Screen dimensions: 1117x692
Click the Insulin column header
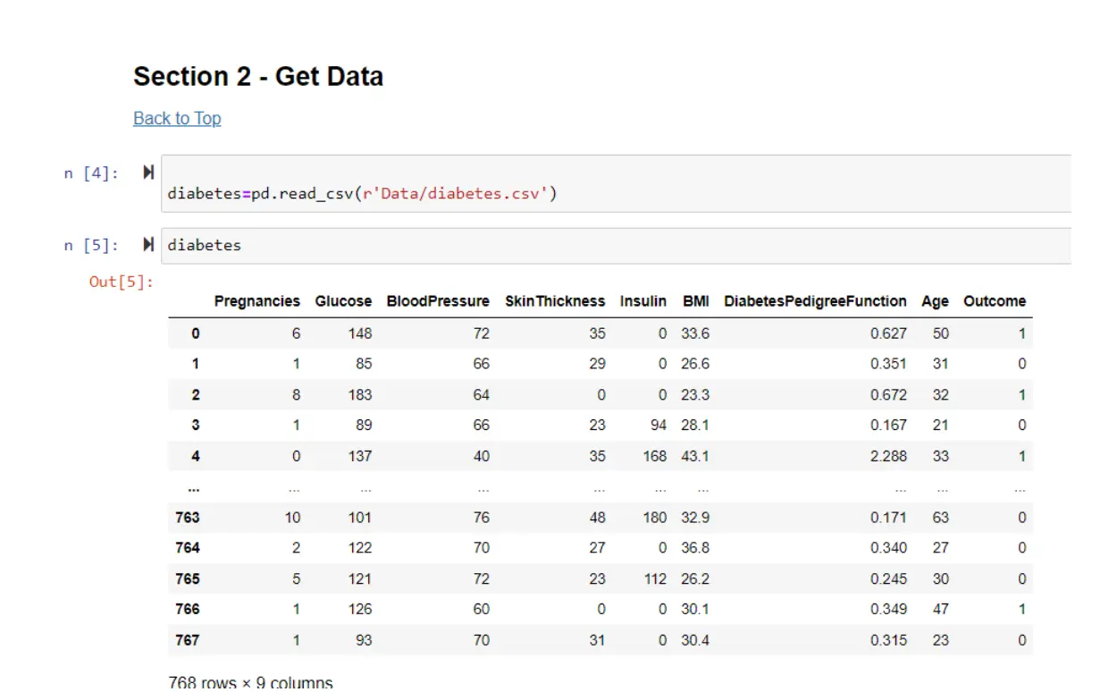(x=643, y=301)
